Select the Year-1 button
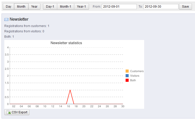Screen dimensions: 195x121 81,6
